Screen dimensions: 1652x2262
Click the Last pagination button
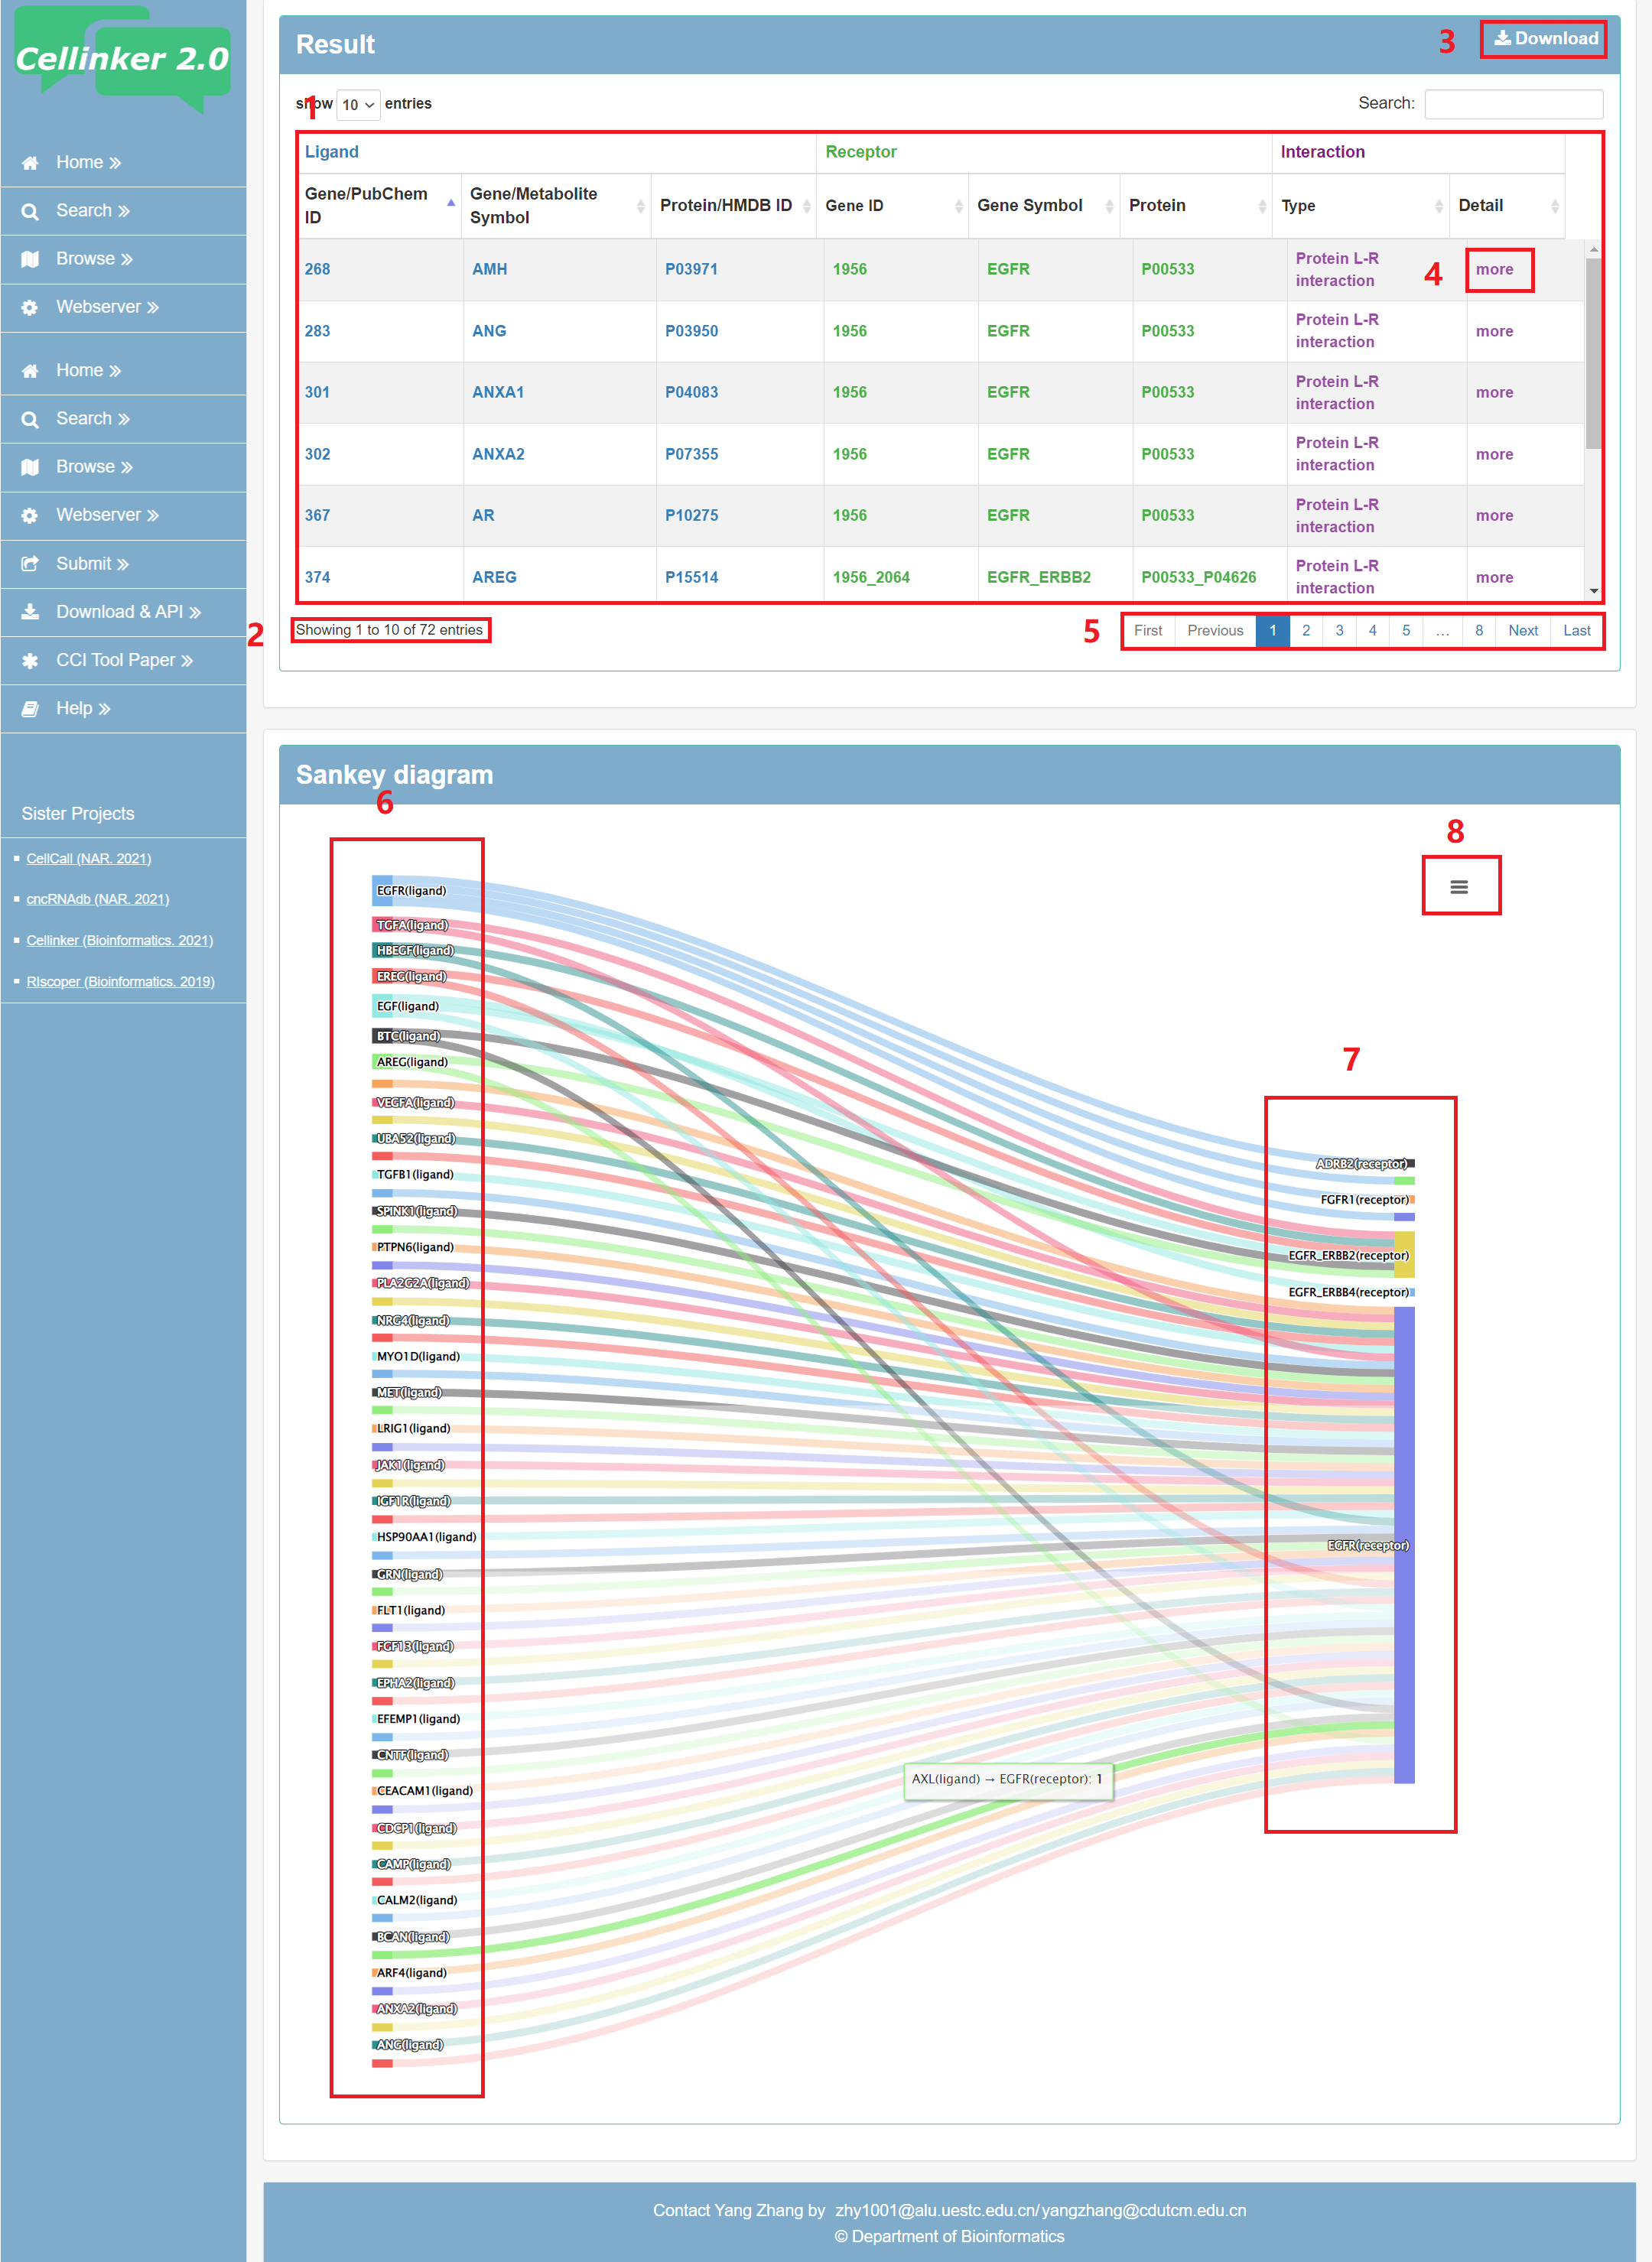tap(1576, 631)
